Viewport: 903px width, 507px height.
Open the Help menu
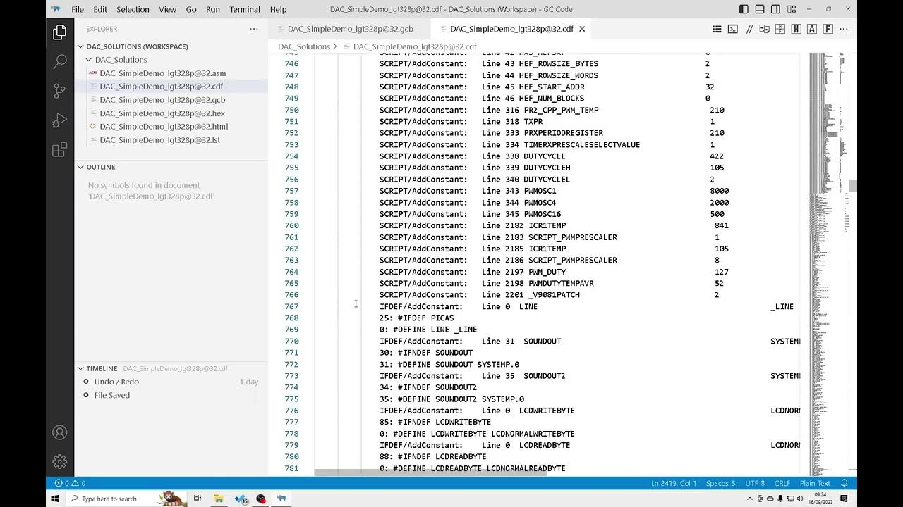click(279, 9)
